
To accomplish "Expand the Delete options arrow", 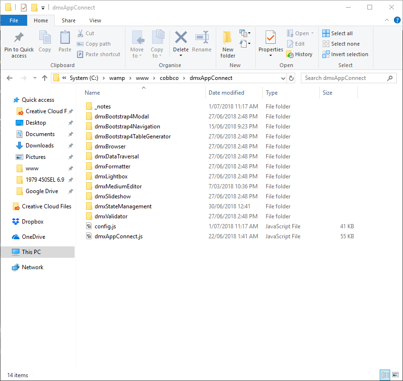I will tap(181, 56).
